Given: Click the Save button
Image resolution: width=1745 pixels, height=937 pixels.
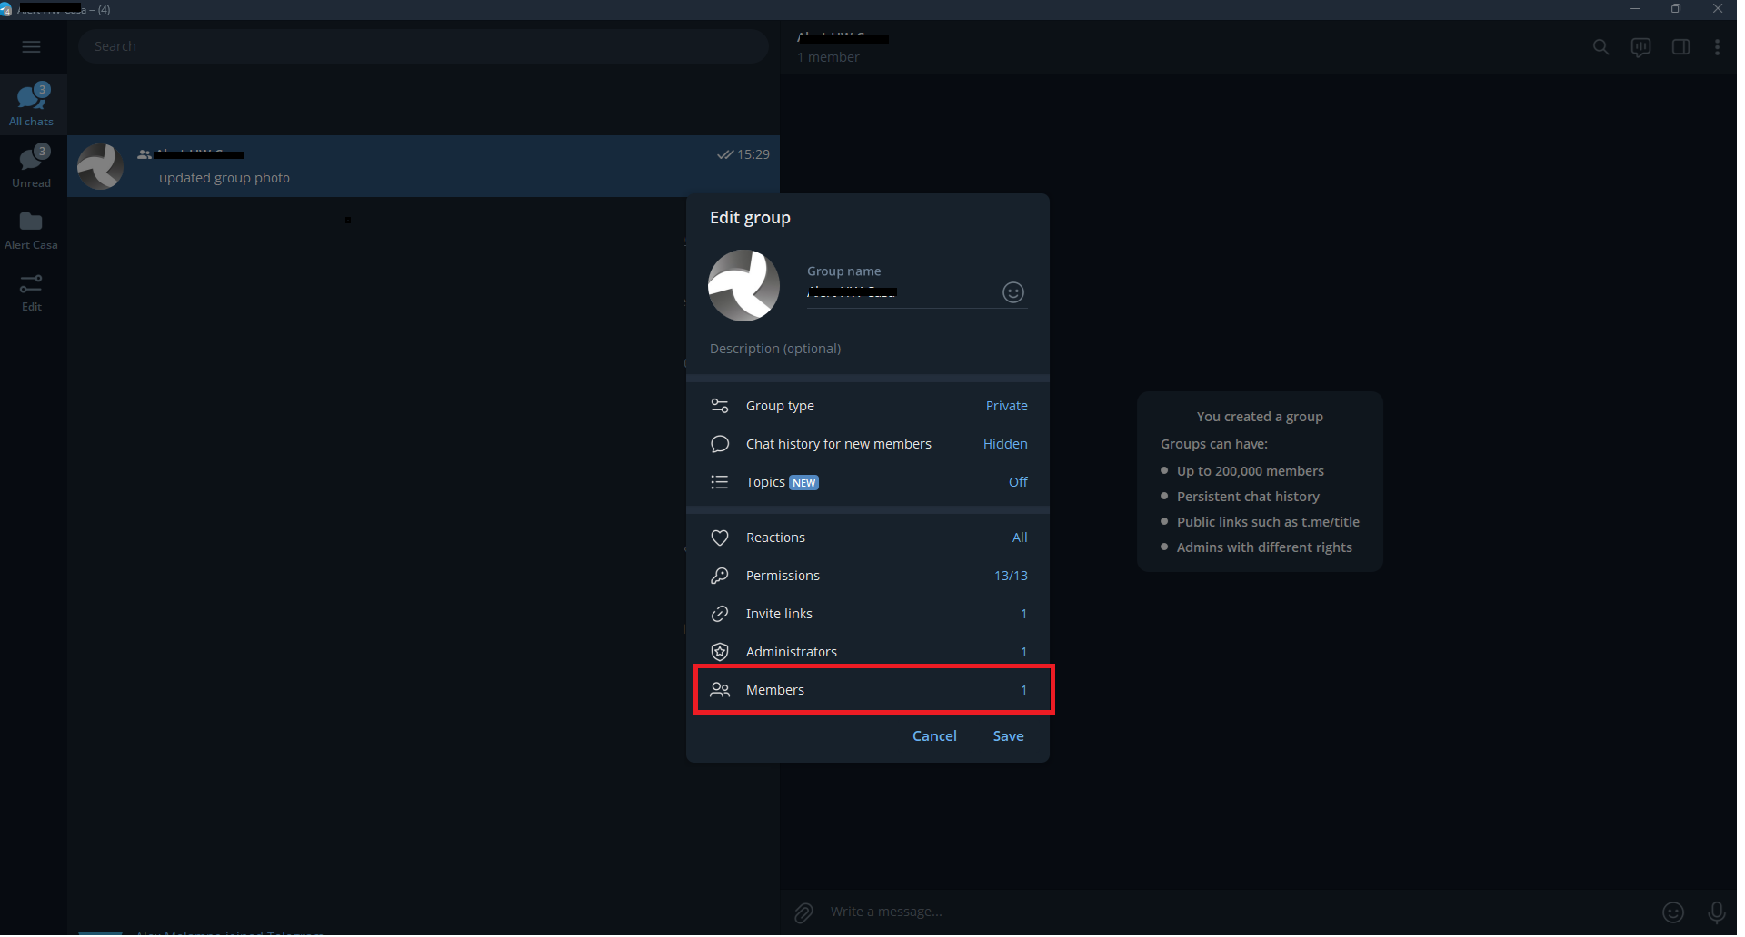Looking at the screenshot, I should [1008, 736].
